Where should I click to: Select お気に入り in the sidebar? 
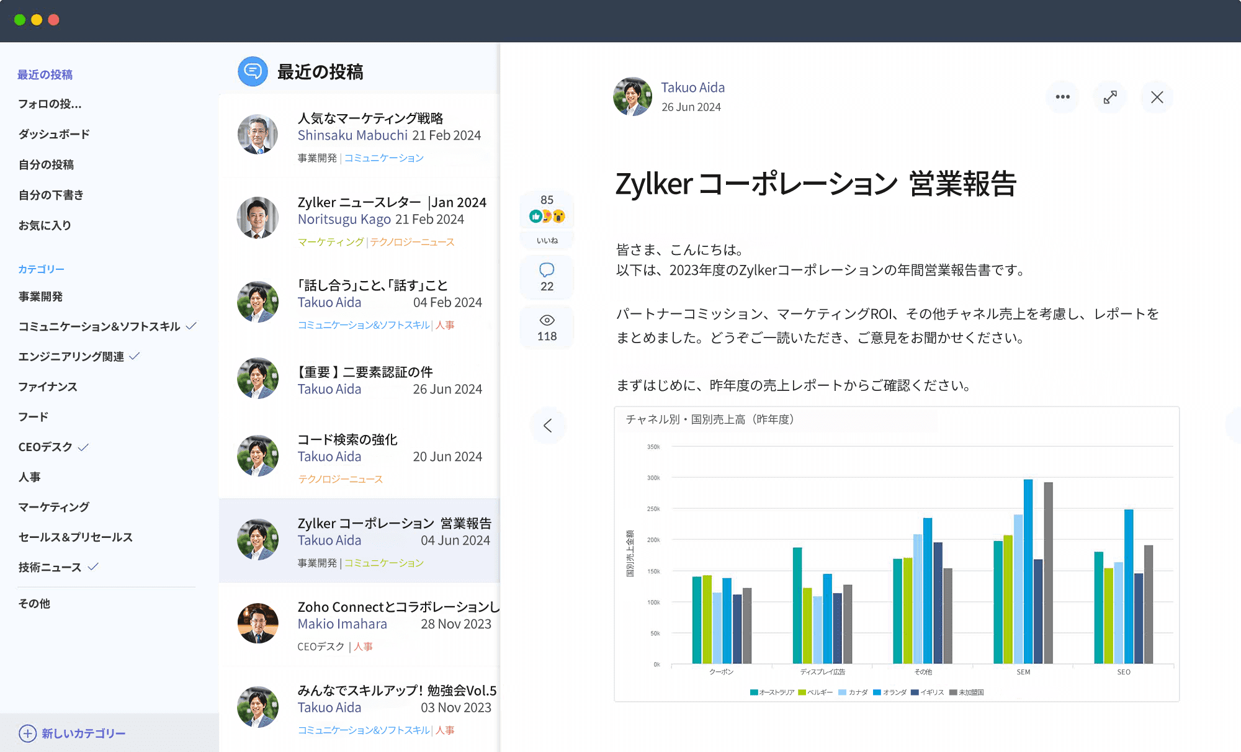pyautogui.click(x=45, y=225)
